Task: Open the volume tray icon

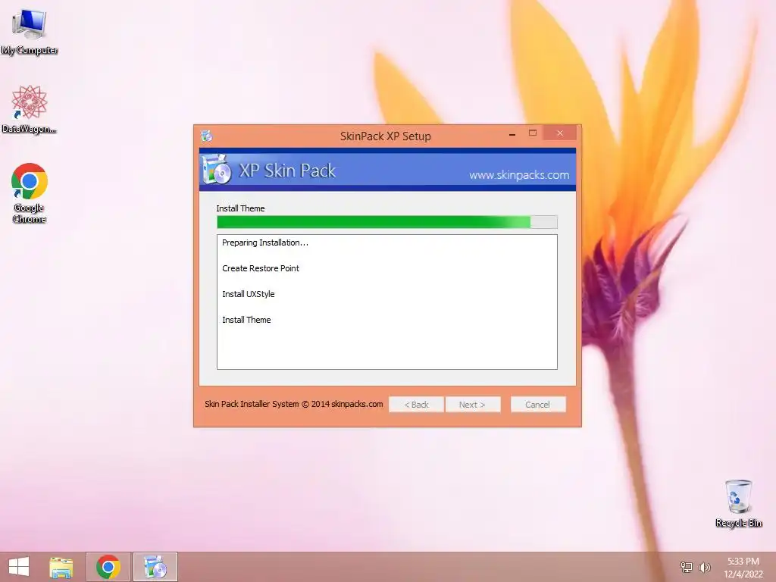Action: coord(704,567)
